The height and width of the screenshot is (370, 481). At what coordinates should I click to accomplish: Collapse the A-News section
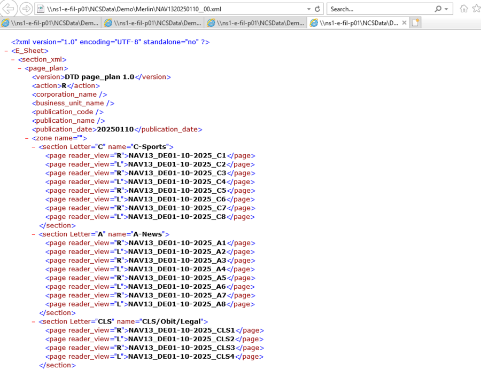[x=34, y=234]
